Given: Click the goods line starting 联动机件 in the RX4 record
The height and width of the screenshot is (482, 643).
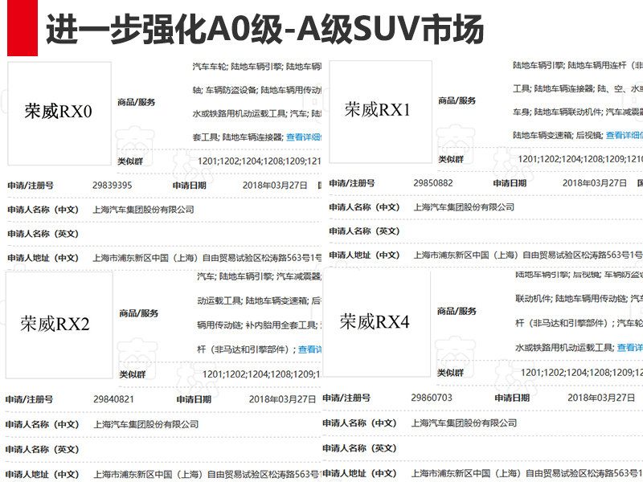Looking at the screenshot, I should 579,299.
